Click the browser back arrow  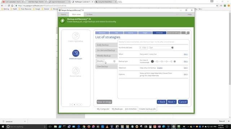(2, 6)
